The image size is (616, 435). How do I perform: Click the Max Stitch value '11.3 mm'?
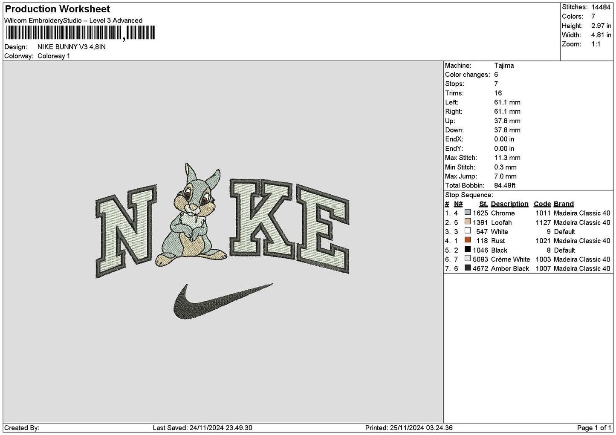(x=507, y=158)
